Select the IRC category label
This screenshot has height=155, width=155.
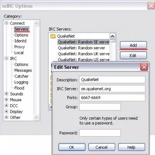point(13,59)
